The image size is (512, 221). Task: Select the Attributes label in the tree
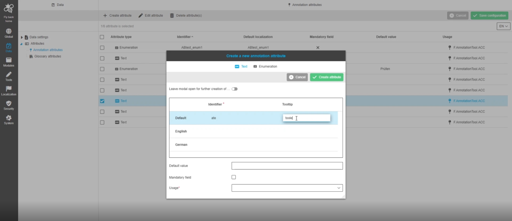(x=38, y=44)
